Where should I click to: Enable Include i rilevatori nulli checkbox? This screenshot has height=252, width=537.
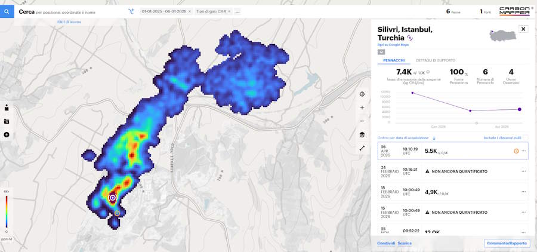click(526, 137)
